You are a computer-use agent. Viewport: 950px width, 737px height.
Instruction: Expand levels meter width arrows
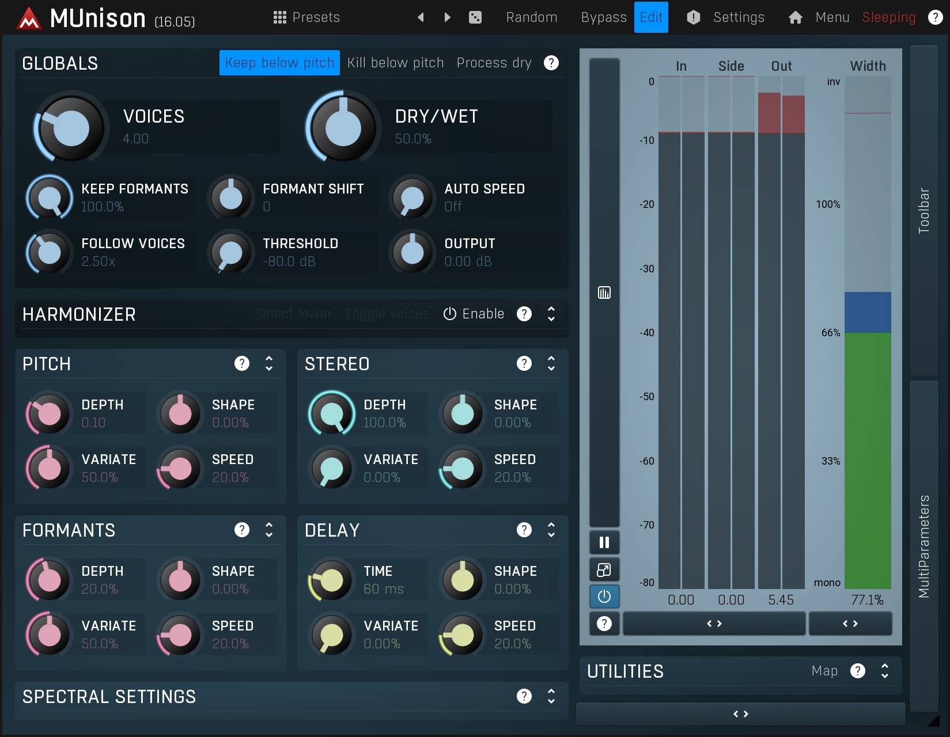point(714,624)
